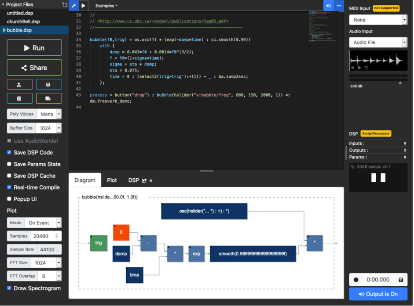This screenshot has height=306, width=414.
Task: Toggle the Draw Spectrogram checkbox
Action: 9,288
